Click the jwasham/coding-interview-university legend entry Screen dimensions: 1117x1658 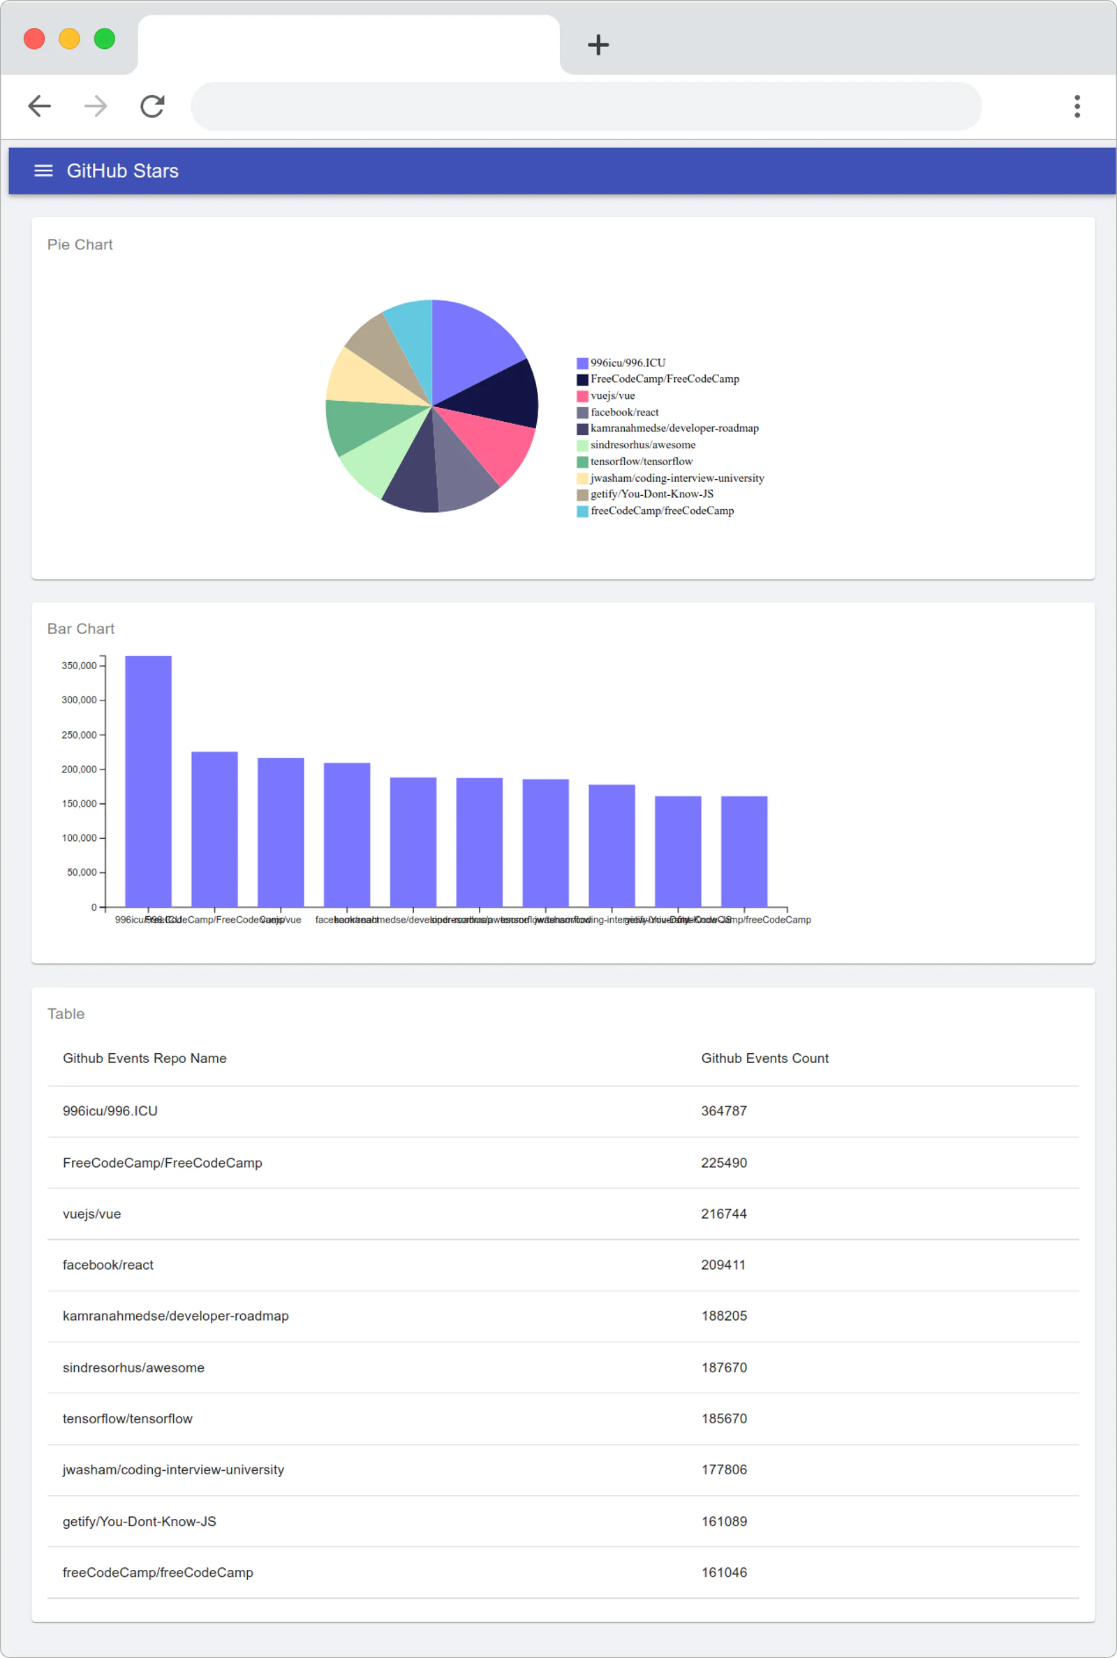[670, 478]
